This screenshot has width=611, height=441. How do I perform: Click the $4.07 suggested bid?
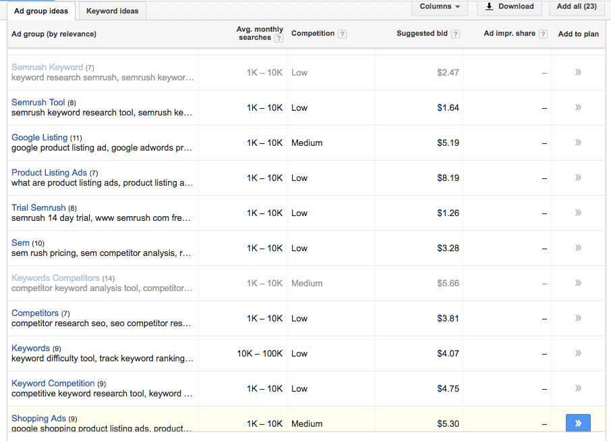click(x=448, y=354)
